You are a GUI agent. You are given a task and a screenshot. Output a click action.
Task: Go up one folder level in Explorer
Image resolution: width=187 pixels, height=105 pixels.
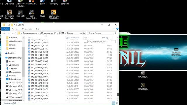pyautogui.click(x=15, y=33)
